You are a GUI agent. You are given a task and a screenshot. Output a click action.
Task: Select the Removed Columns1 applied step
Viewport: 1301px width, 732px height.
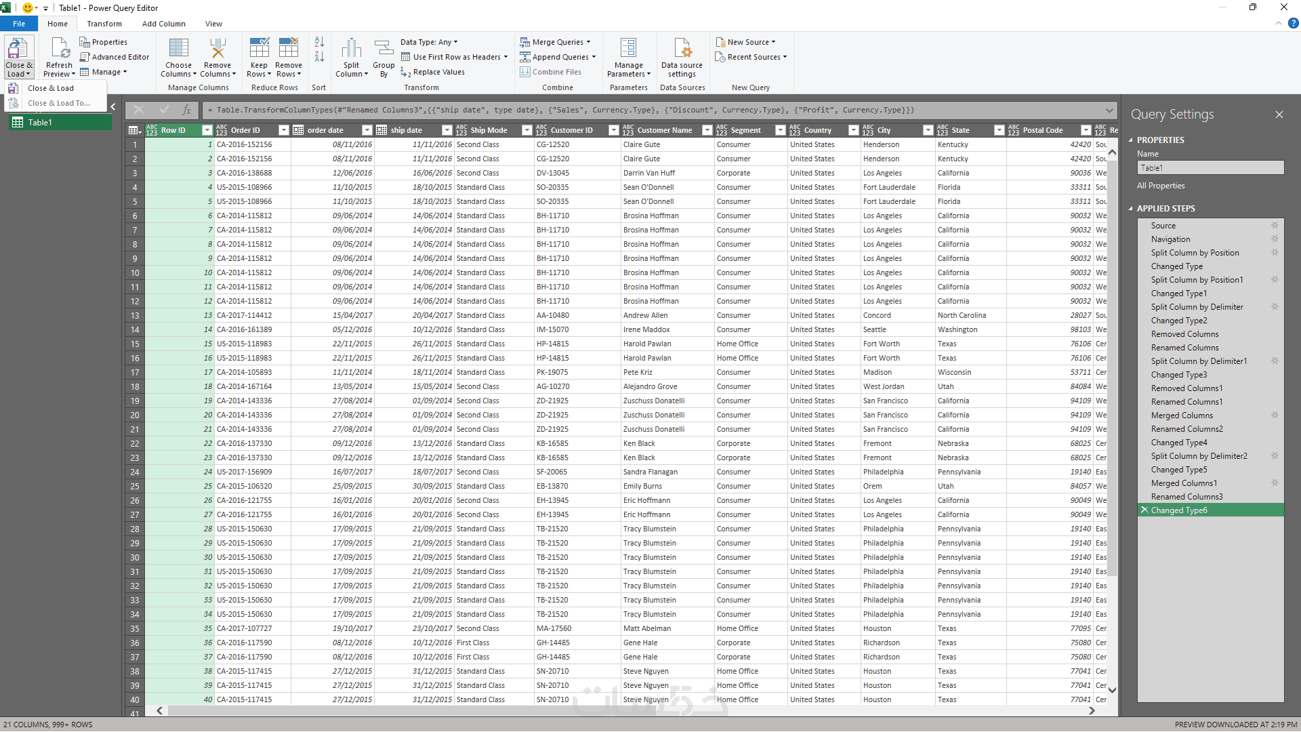pyautogui.click(x=1186, y=388)
